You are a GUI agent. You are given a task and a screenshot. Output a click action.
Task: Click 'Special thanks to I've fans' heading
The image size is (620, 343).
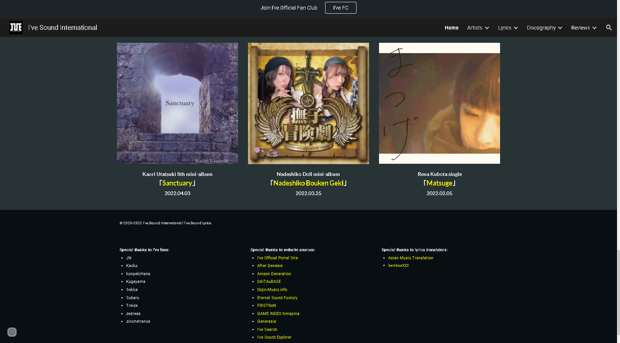(x=144, y=250)
